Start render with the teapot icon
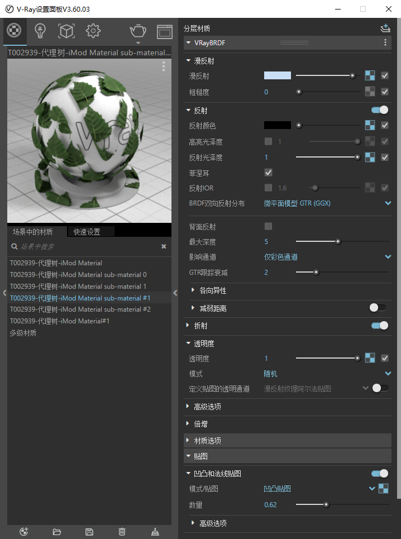Screen dimensions: 401x539 (x=138, y=31)
